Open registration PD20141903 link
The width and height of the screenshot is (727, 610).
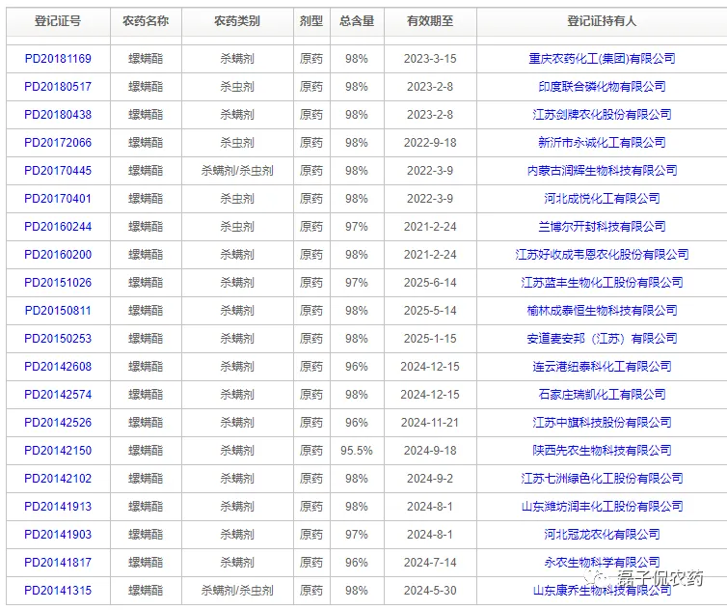pyautogui.click(x=58, y=535)
